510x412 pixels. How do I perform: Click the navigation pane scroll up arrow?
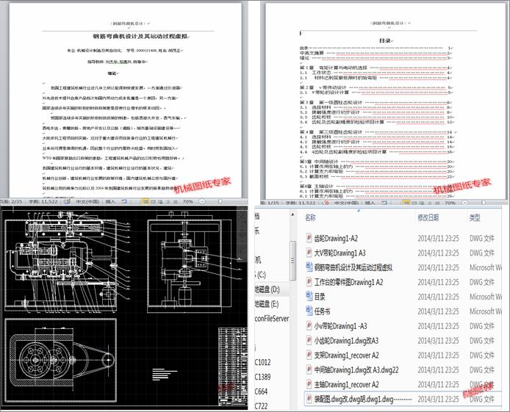pos(292,214)
